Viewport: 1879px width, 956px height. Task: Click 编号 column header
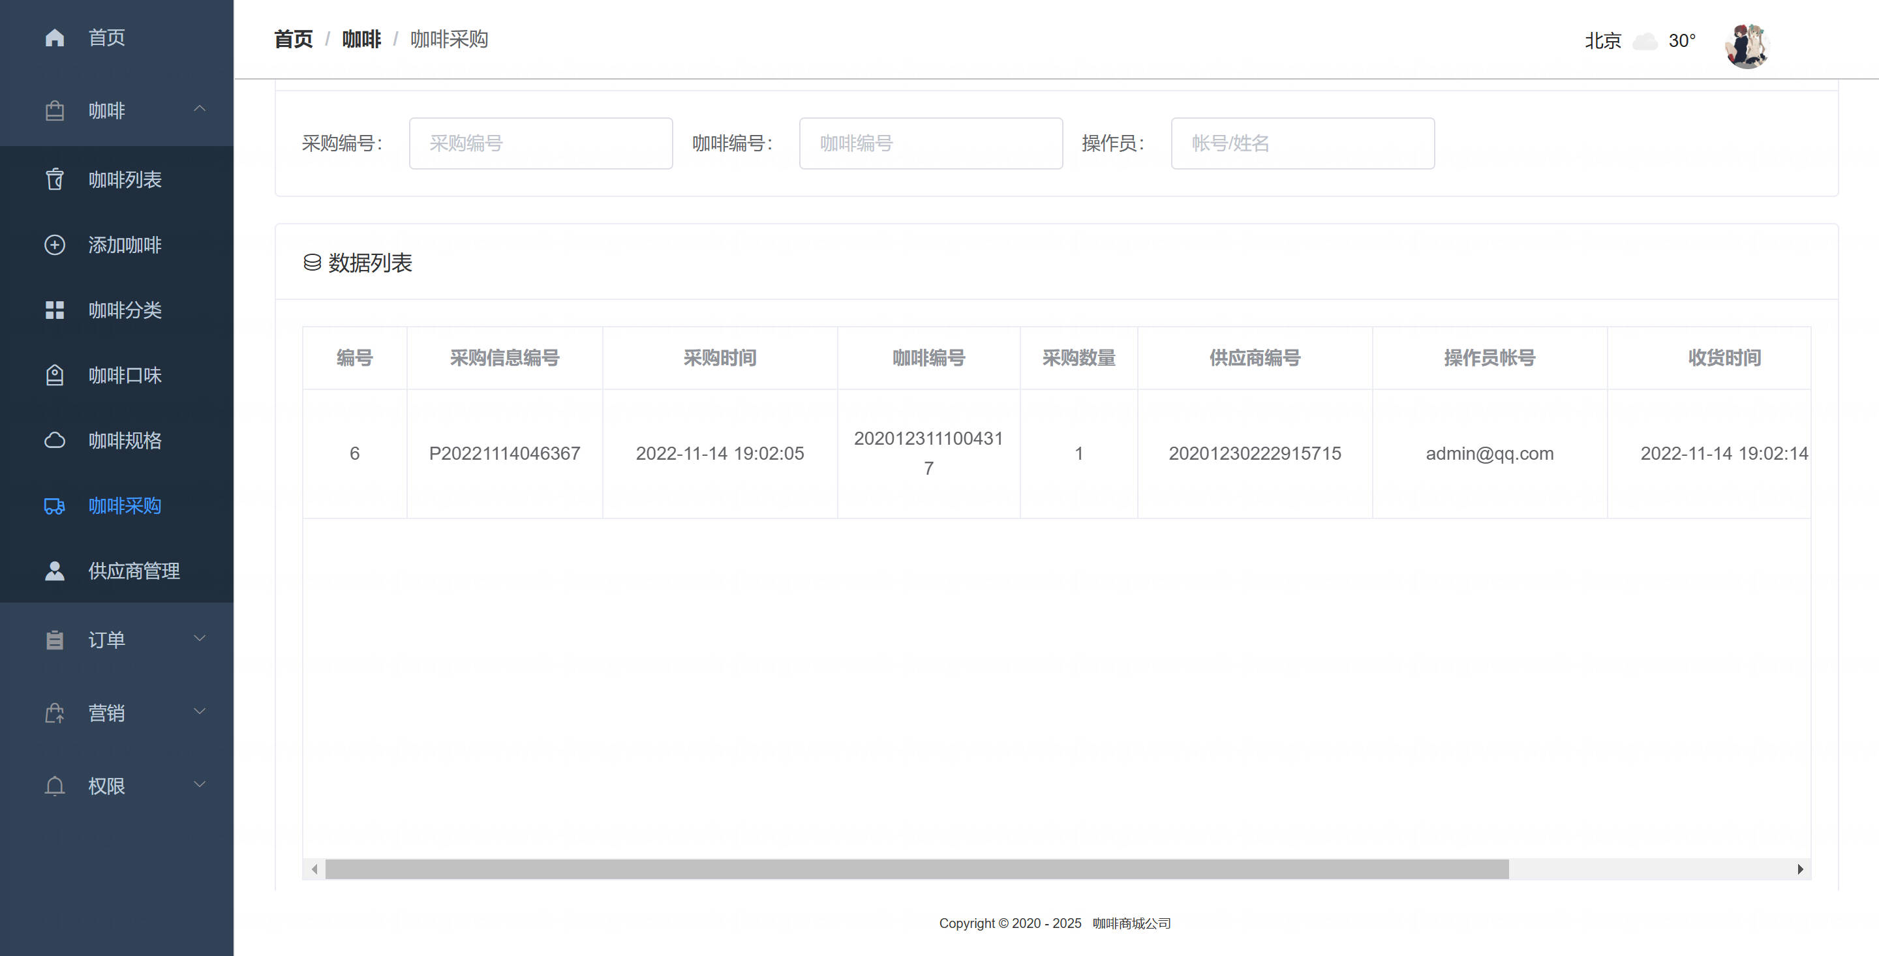pyautogui.click(x=354, y=358)
